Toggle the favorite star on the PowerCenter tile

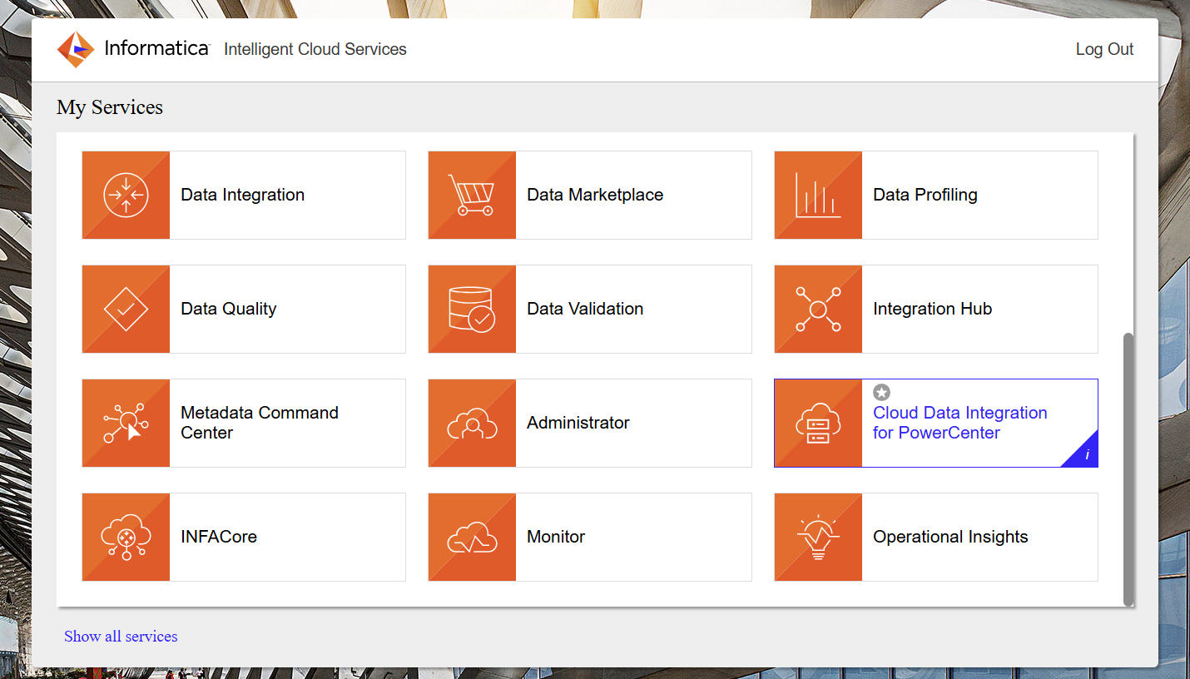tap(881, 393)
